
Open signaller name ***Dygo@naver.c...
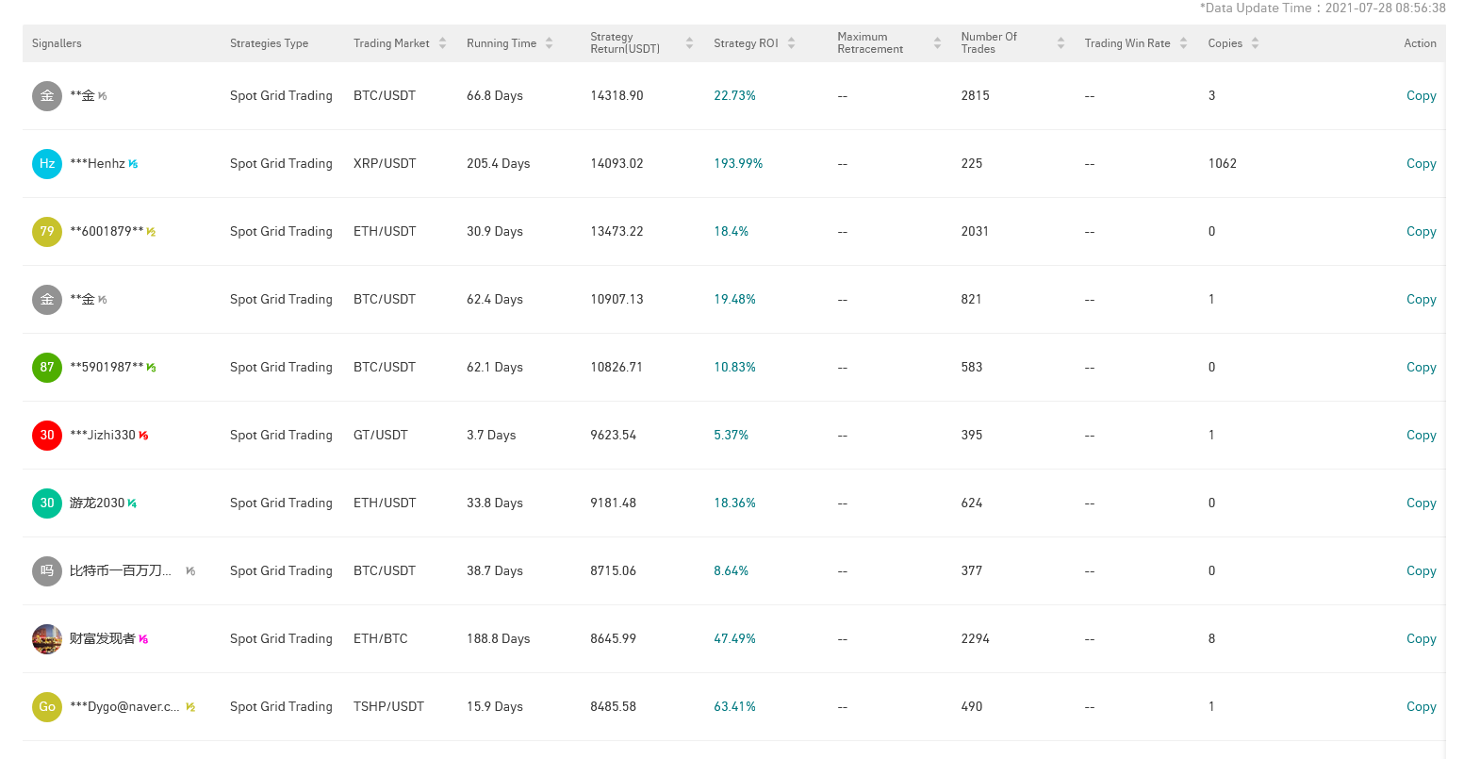pos(124,707)
